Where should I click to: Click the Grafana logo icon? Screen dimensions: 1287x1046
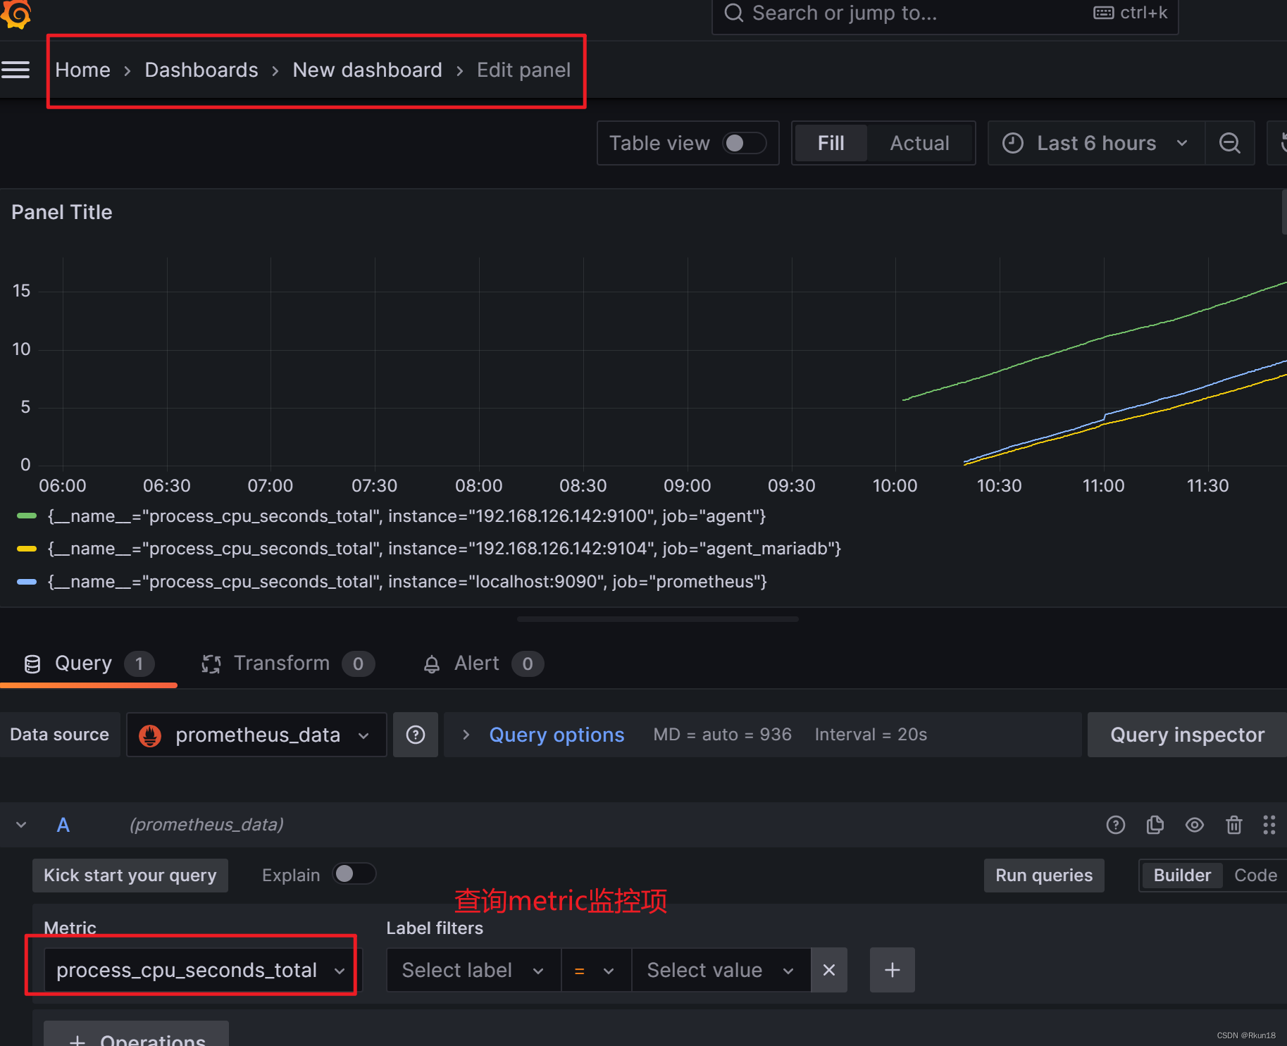click(x=15, y=13)
